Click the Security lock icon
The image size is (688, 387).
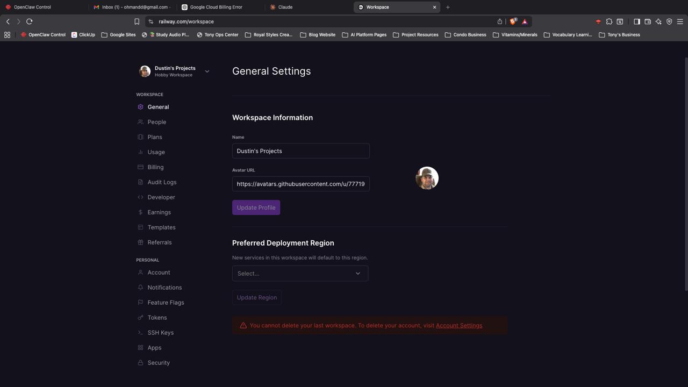coord(140,363)
